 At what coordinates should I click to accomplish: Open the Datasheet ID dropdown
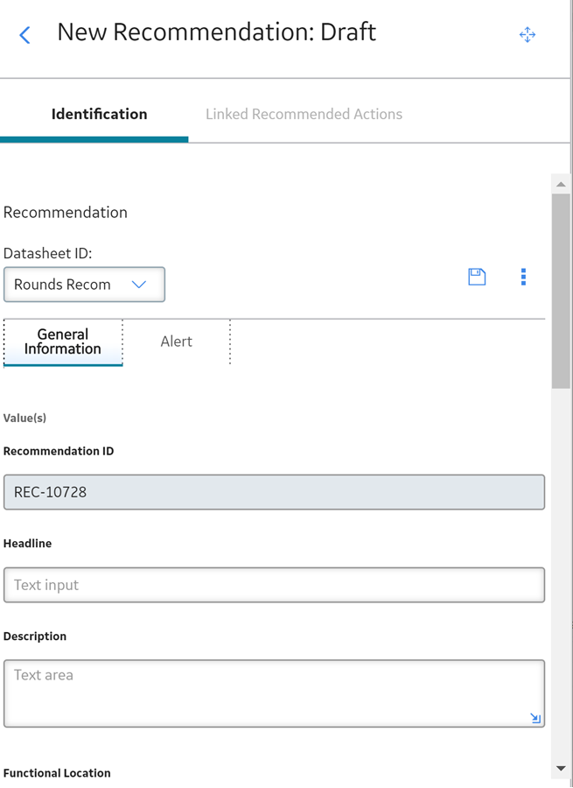[x=84, y=285]
